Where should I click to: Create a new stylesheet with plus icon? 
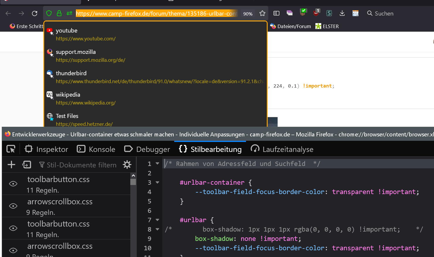click(x=11, y=165)
